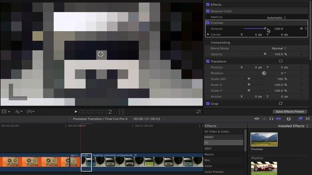Click the effects category list scrollbar
Image resolution: width=312 pixels, height=175 pixels.
[245, 140]
